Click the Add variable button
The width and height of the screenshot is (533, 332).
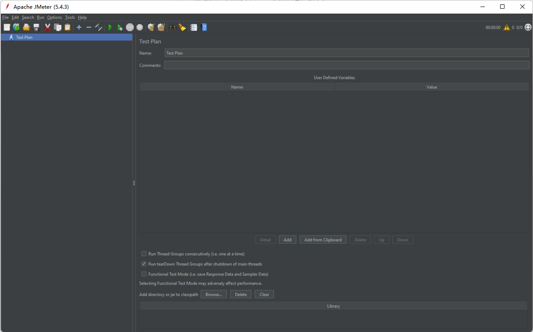(288, 240)
